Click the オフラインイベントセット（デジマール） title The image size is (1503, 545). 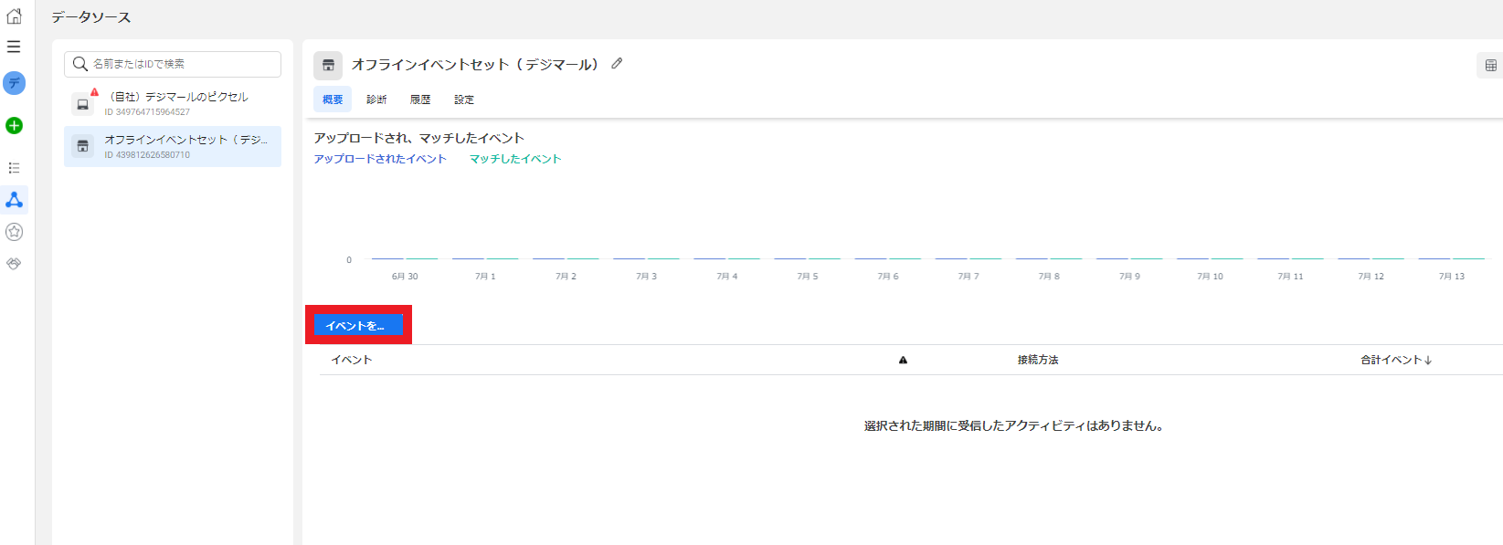point(475,64)
